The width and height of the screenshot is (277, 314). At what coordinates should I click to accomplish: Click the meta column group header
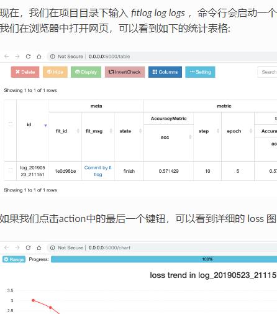[x=96, y=106]
